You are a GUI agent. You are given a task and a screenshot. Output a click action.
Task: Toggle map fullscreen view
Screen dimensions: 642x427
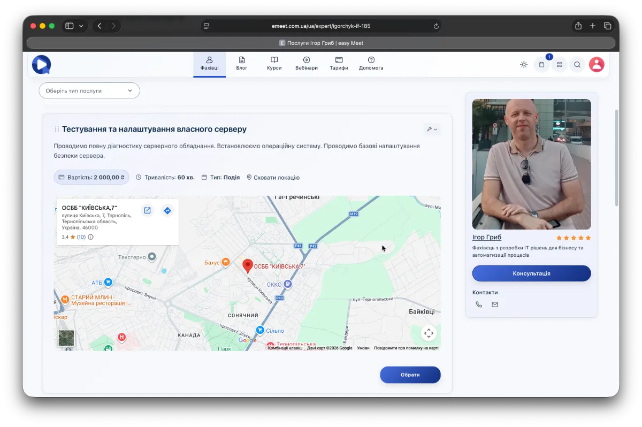(429, 333)
